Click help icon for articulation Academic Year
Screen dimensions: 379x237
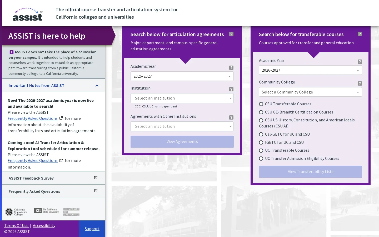click(231, 68)
